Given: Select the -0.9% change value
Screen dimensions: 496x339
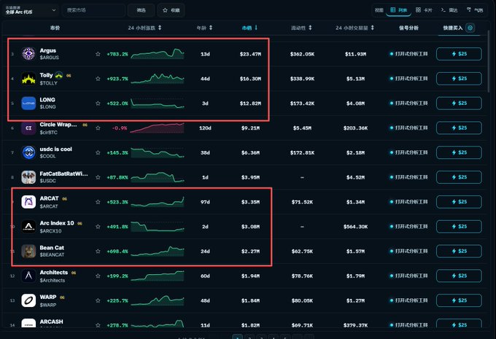Looking at the screenshot, I should pyautogui.click(x=120, y=128).
